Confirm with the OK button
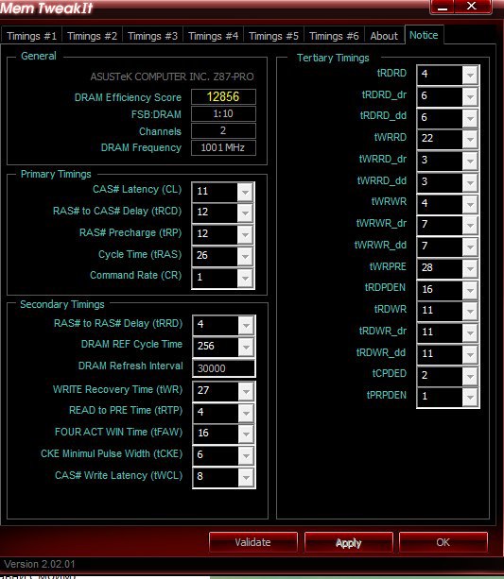This screenshot has width=504, height=579. (x=443, y=542)
